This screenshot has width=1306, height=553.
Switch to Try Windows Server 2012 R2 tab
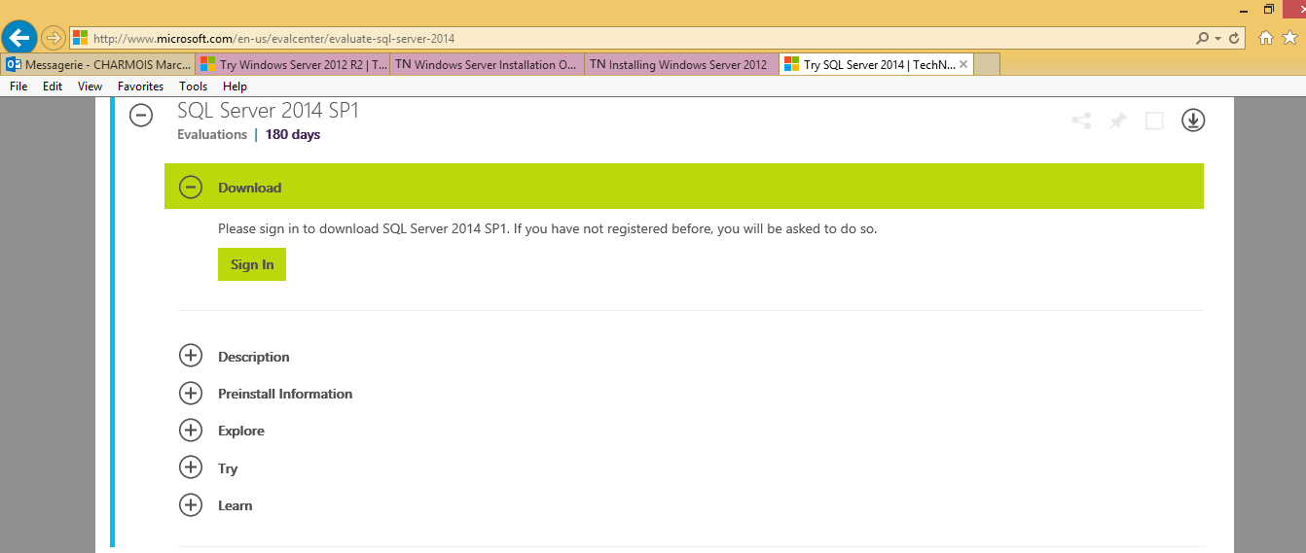click(x=293, y=65)
